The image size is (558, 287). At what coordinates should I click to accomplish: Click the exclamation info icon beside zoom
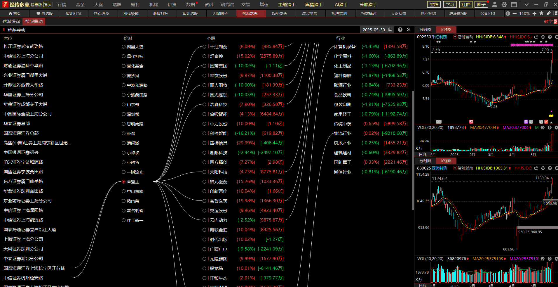508,13
